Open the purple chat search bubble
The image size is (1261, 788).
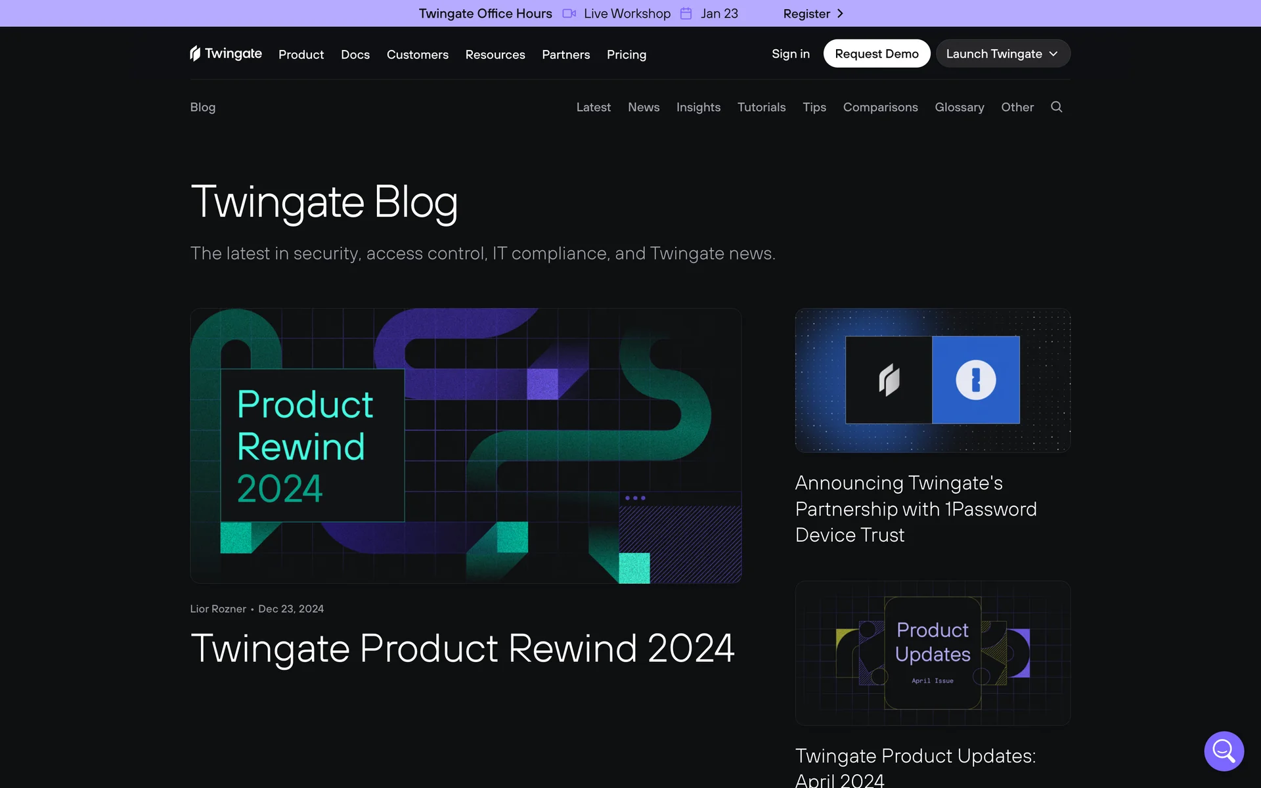point(1224,751)
